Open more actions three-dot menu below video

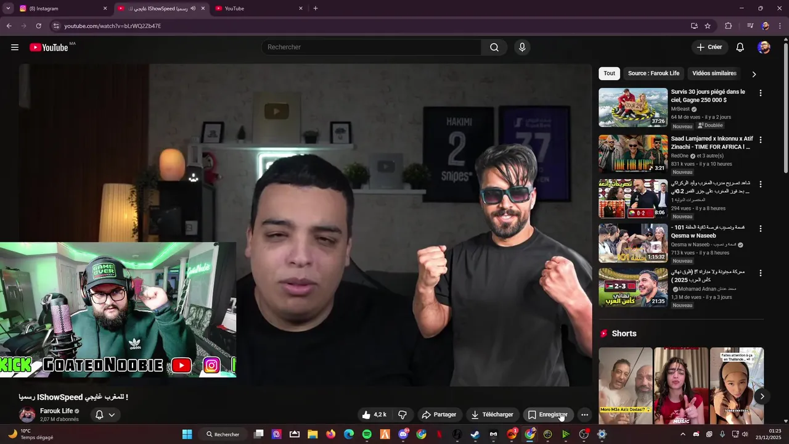point(584,415)
